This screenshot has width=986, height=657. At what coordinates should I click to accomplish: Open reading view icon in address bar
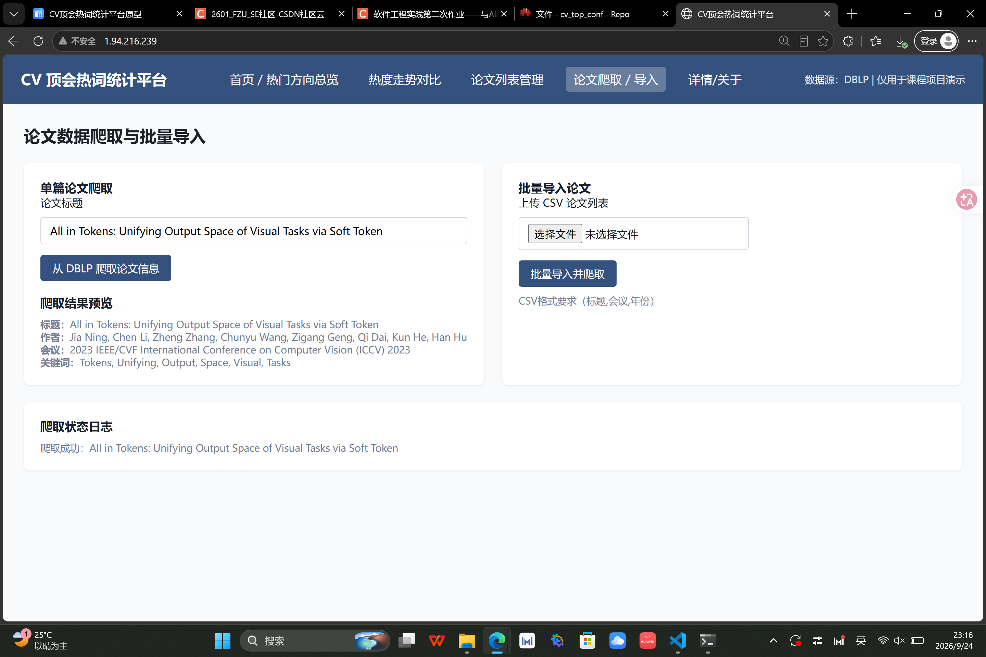coord(803,41)
